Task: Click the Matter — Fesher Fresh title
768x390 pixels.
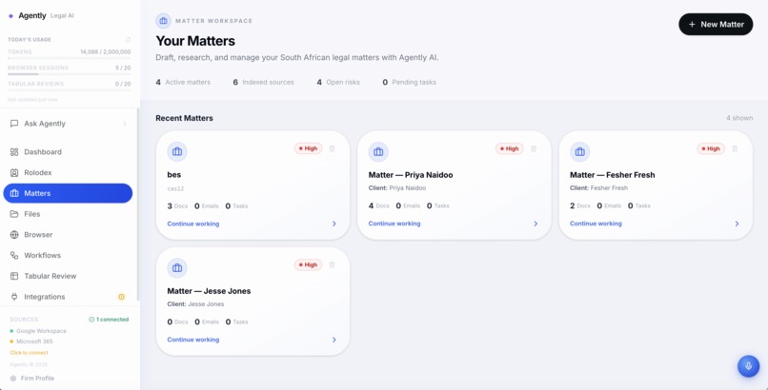Action: click(613, 175)
